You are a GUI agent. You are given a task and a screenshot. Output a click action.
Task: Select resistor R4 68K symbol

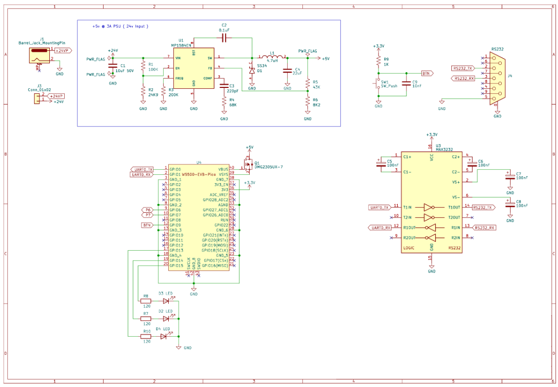[x=224, y=102]
